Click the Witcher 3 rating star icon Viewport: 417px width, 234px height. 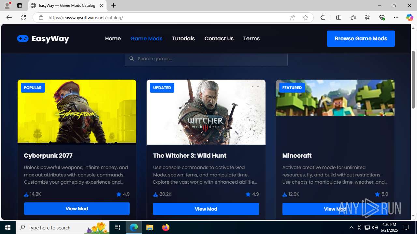click(x=248, y=194)
